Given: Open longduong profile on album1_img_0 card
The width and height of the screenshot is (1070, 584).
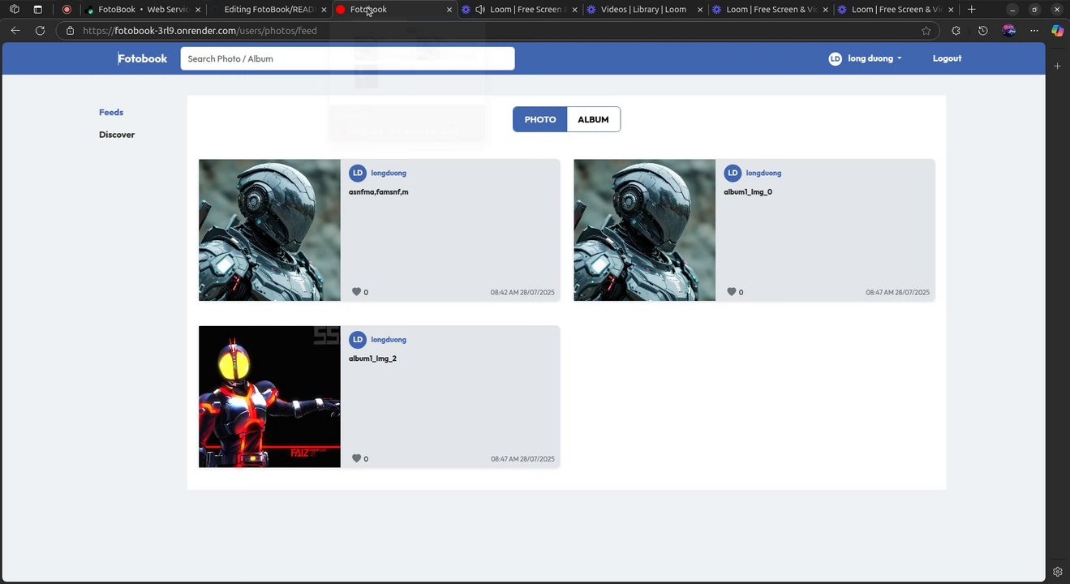Looking at the screenshot, I should pyautogui.click(x=763, y=173).
